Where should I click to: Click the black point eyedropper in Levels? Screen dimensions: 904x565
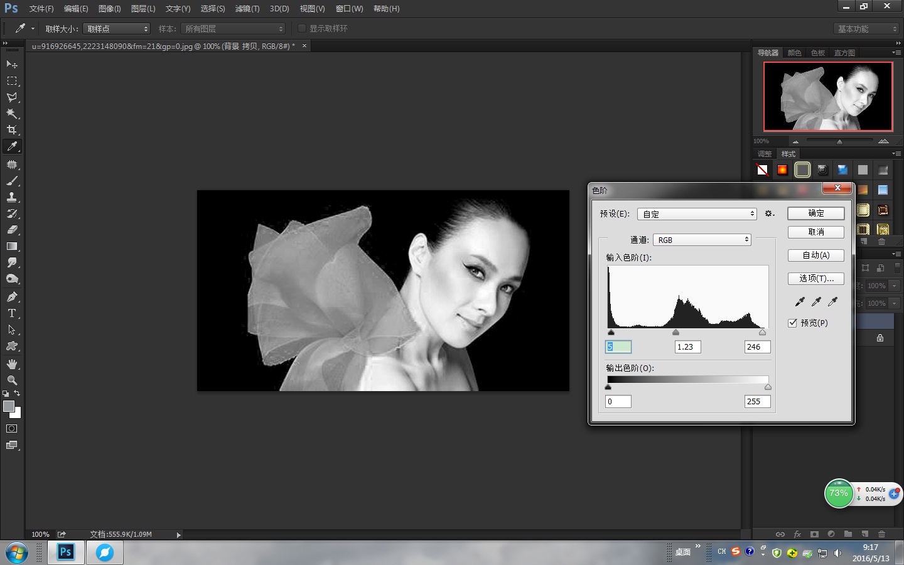point(800,302)
